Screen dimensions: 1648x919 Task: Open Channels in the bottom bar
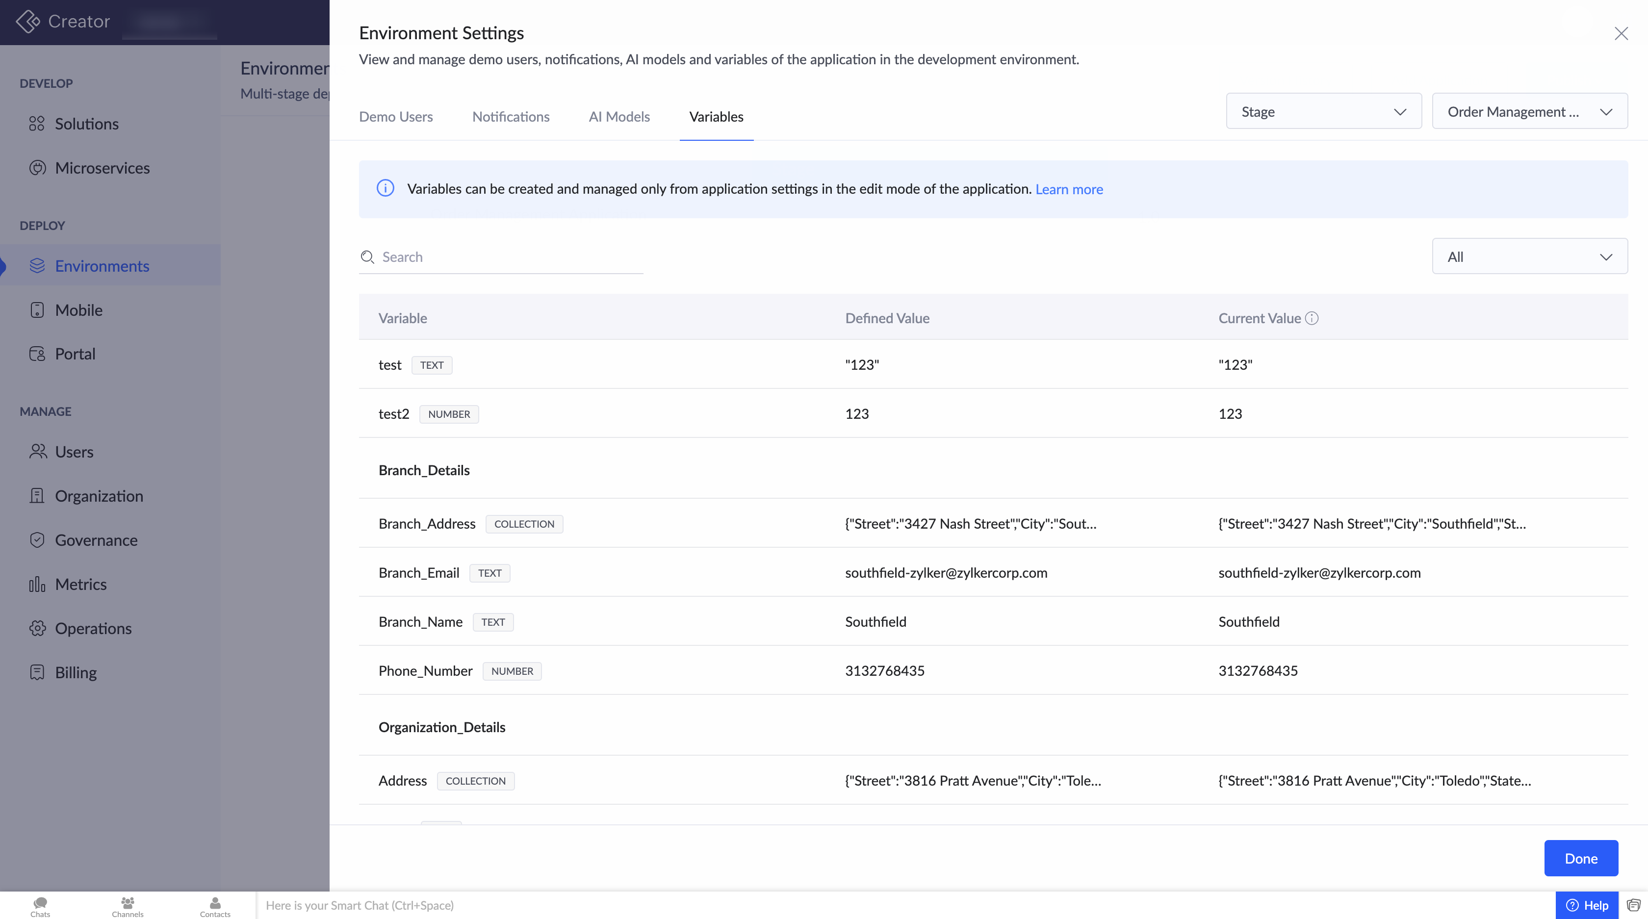128,906
